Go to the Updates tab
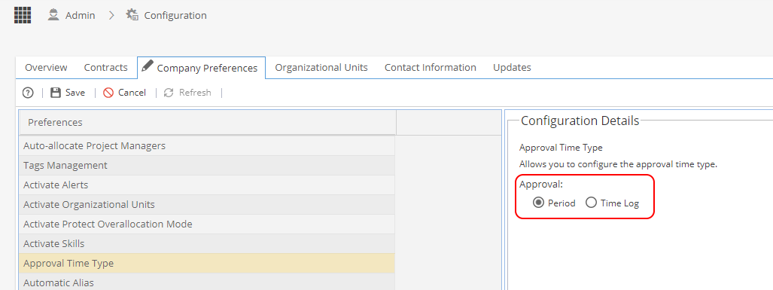Viewport: 773px width, 290px height. click(512, 68)
